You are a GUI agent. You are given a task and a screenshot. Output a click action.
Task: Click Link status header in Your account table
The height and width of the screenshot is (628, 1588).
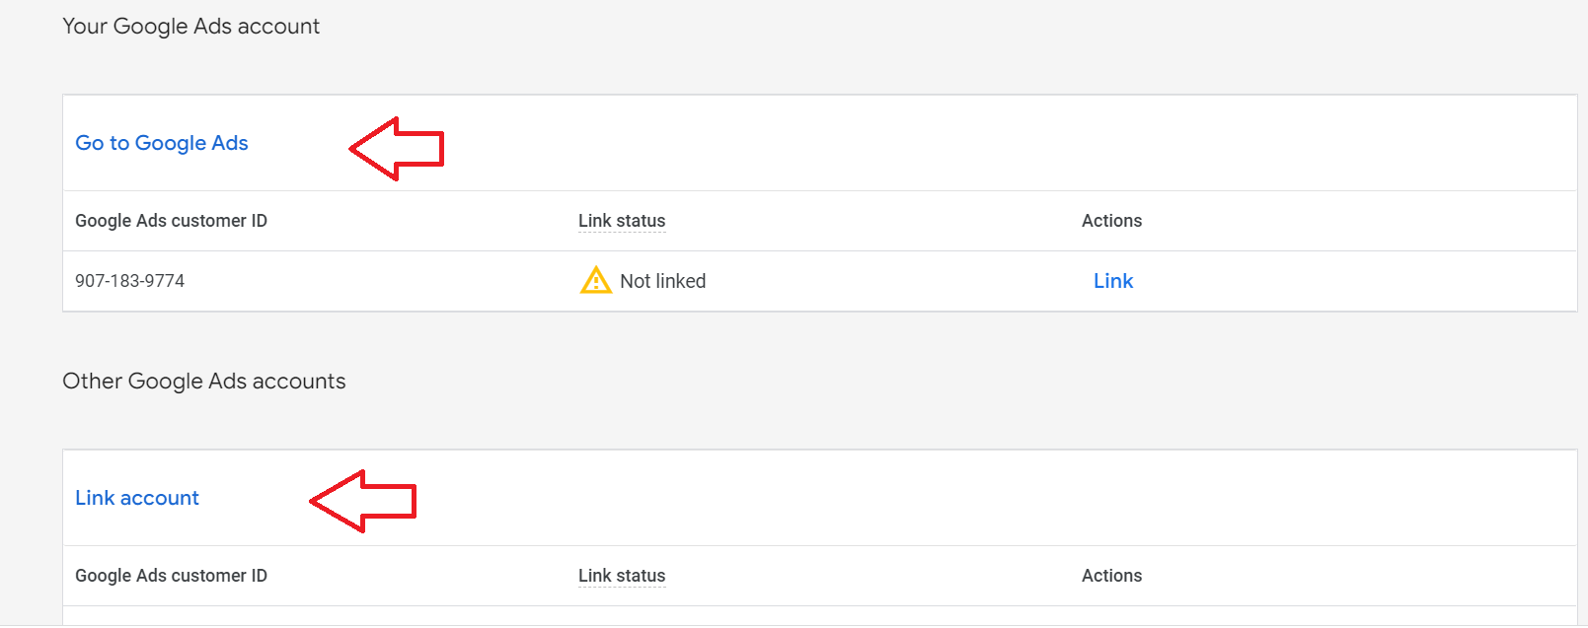click(x=622, y=221)
